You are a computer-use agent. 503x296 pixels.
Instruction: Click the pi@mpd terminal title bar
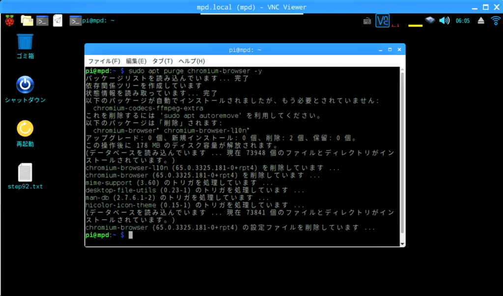245,50
